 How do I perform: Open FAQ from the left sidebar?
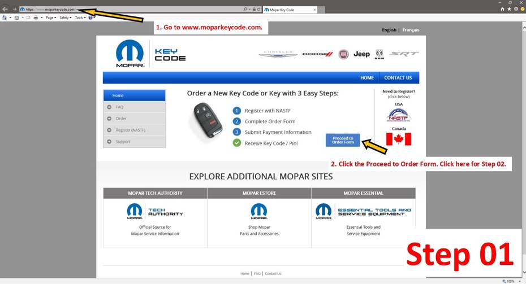coord(134,107)
